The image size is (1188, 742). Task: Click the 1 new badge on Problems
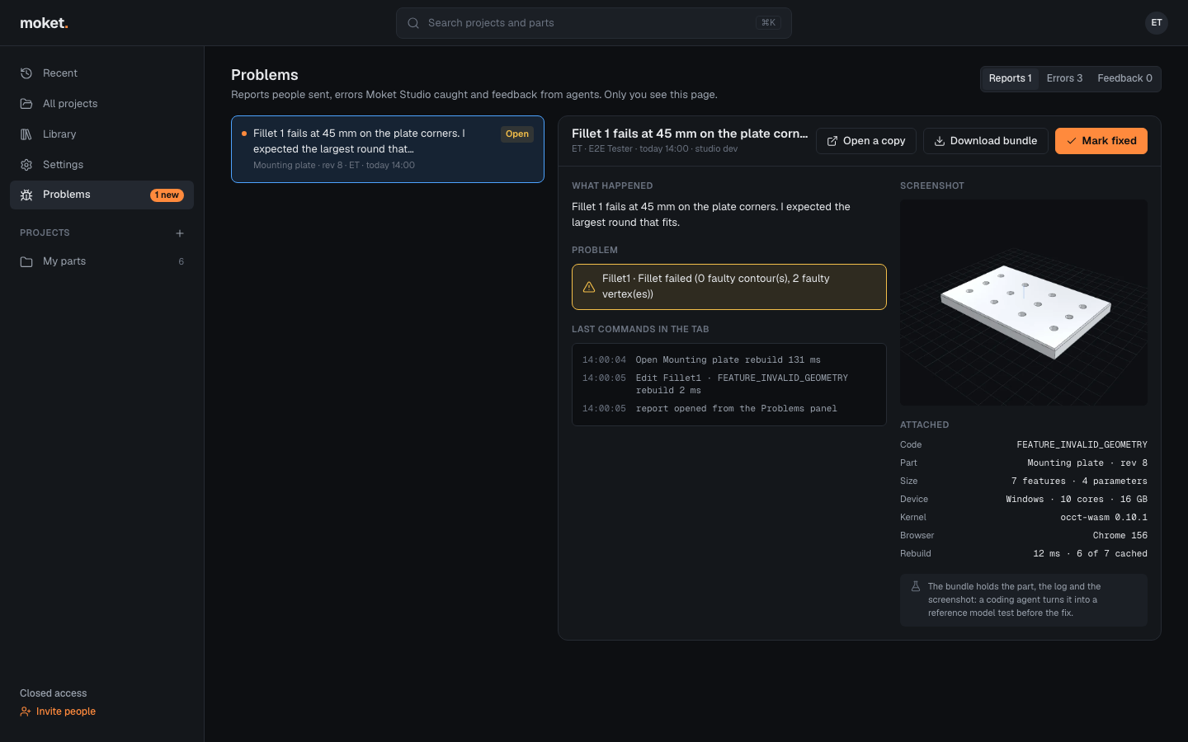click(x=167, y=195)
